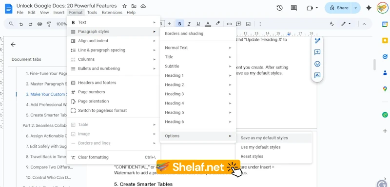
Task: Open the Tools menu
Action: pos(92,12)
